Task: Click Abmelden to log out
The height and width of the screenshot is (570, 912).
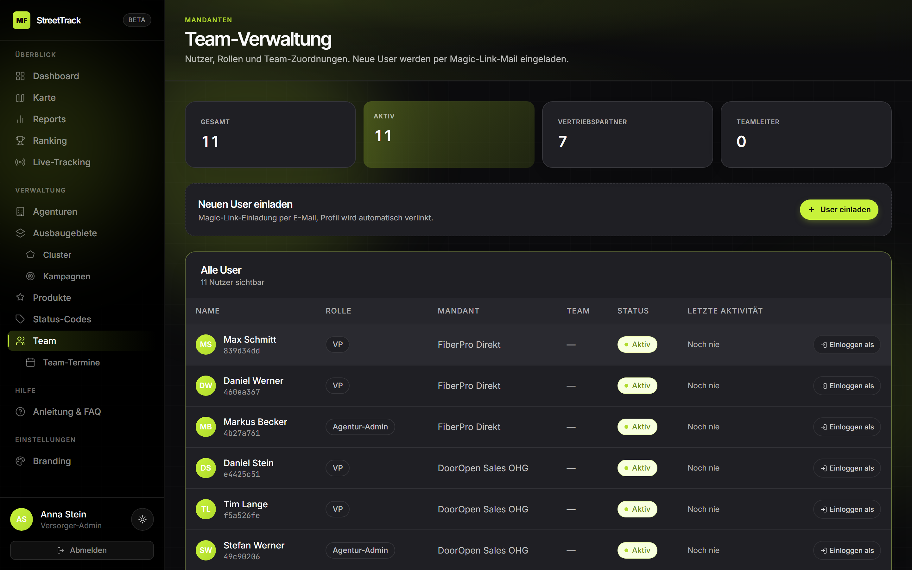Action: coord(82,550)
